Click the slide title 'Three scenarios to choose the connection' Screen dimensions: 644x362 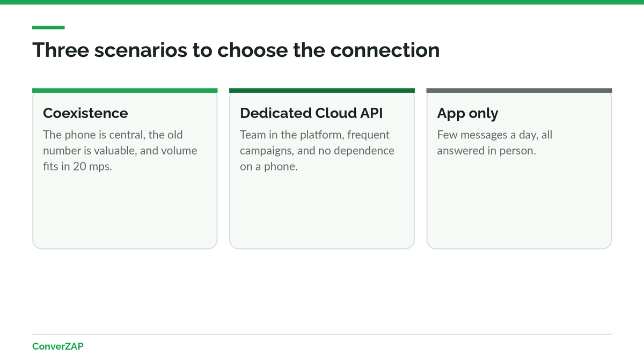pyautogui.click(x=236, y=50)
